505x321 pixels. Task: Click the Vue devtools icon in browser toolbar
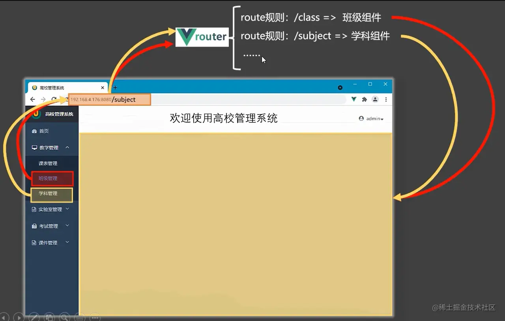353,99
